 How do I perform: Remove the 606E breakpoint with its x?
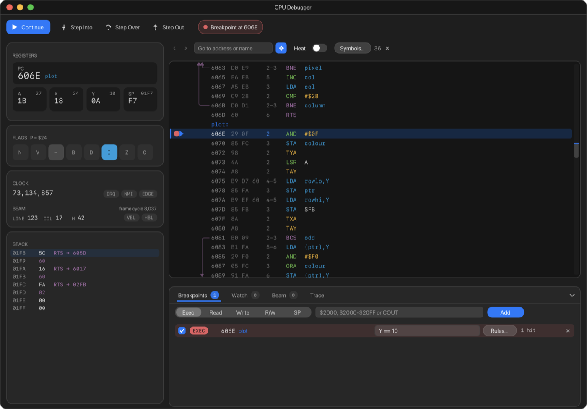pyautogui.click(x=568, y=331)
